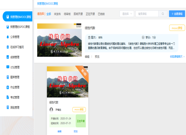Screen dimensions: 186x135
Task: Click the bell icon beside 公告管理
Action: point(8,37)
